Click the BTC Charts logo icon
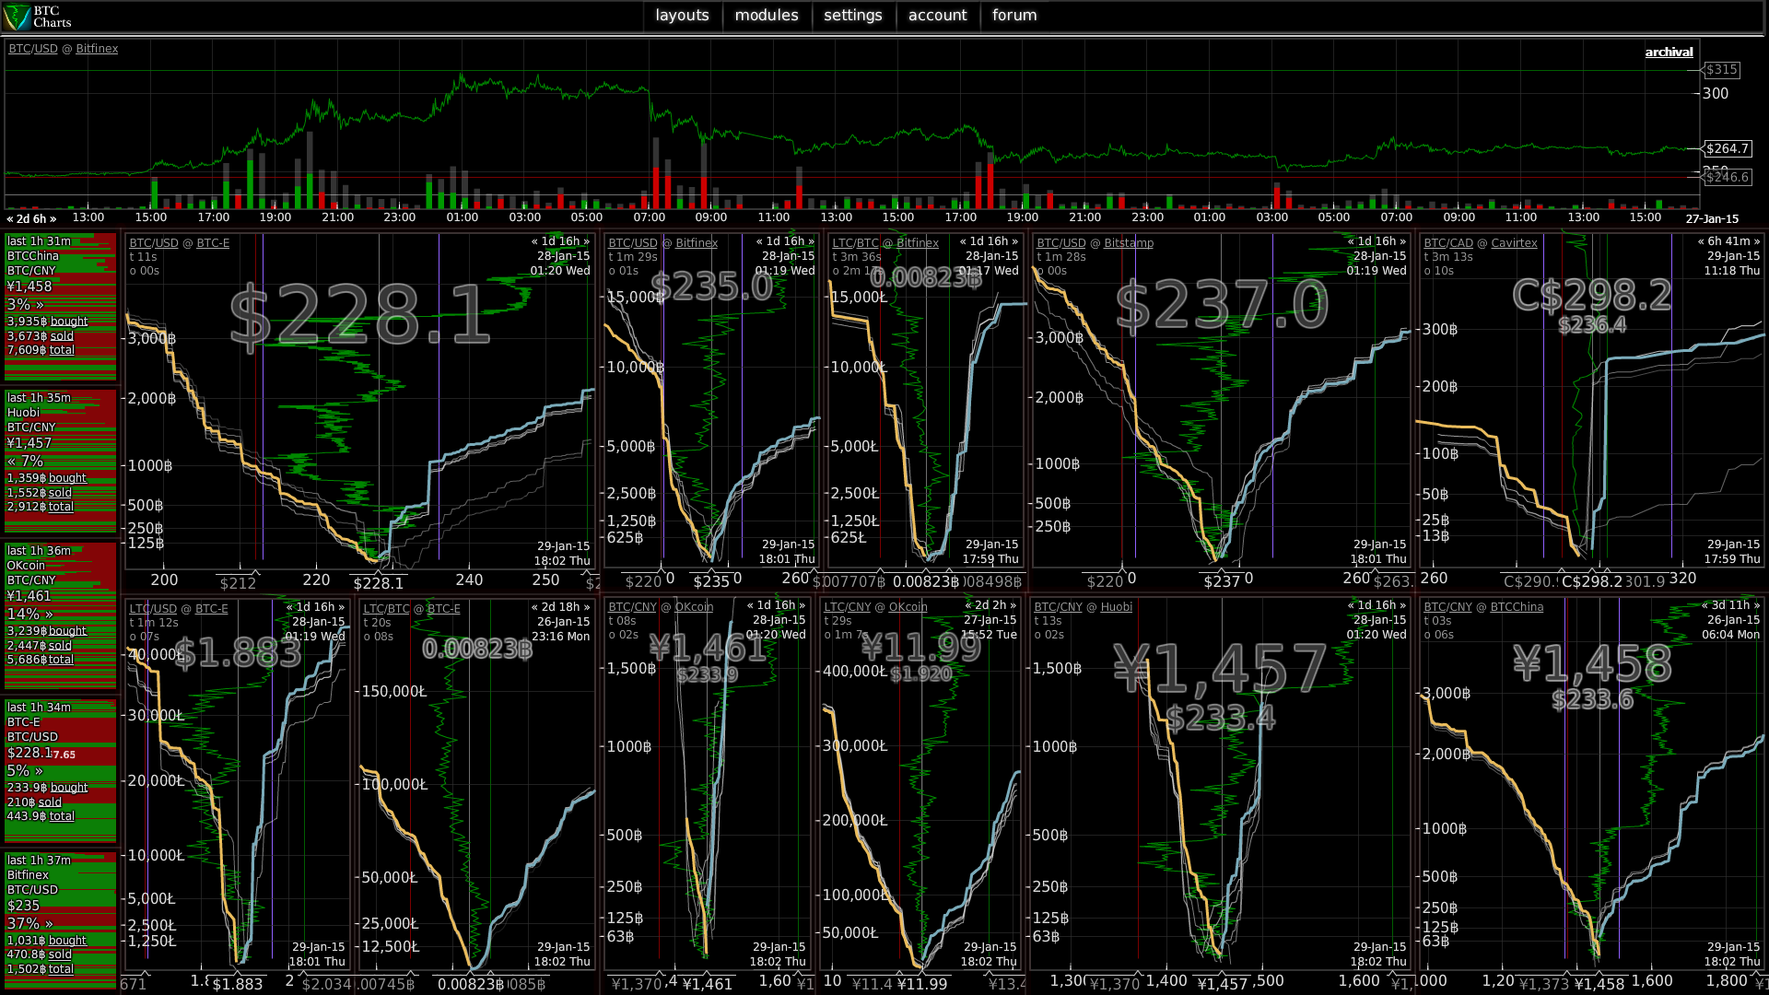The image size is (1769, 995). point(17,17)
